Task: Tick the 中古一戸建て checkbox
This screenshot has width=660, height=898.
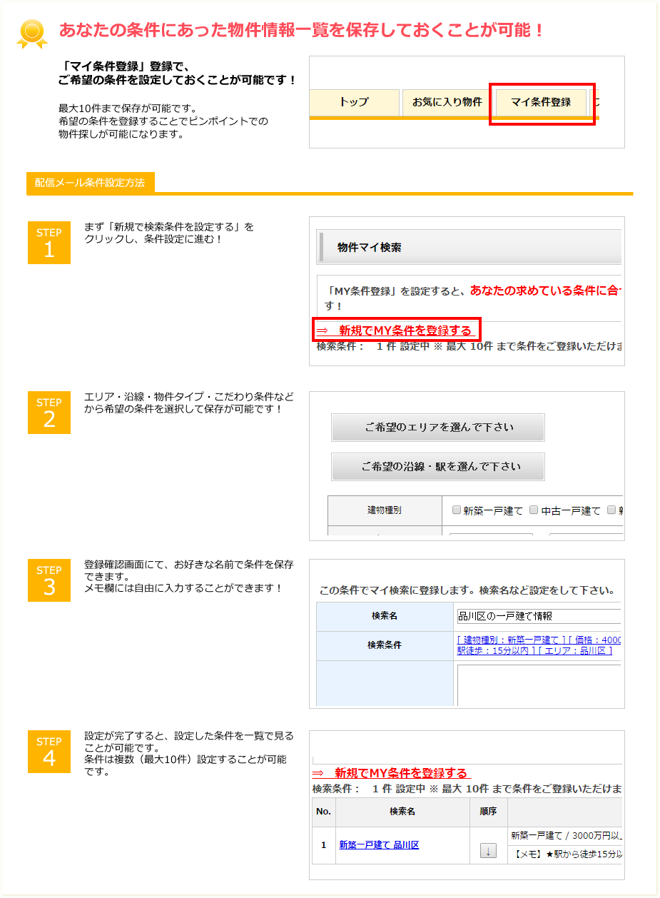Action: (534, 510)
